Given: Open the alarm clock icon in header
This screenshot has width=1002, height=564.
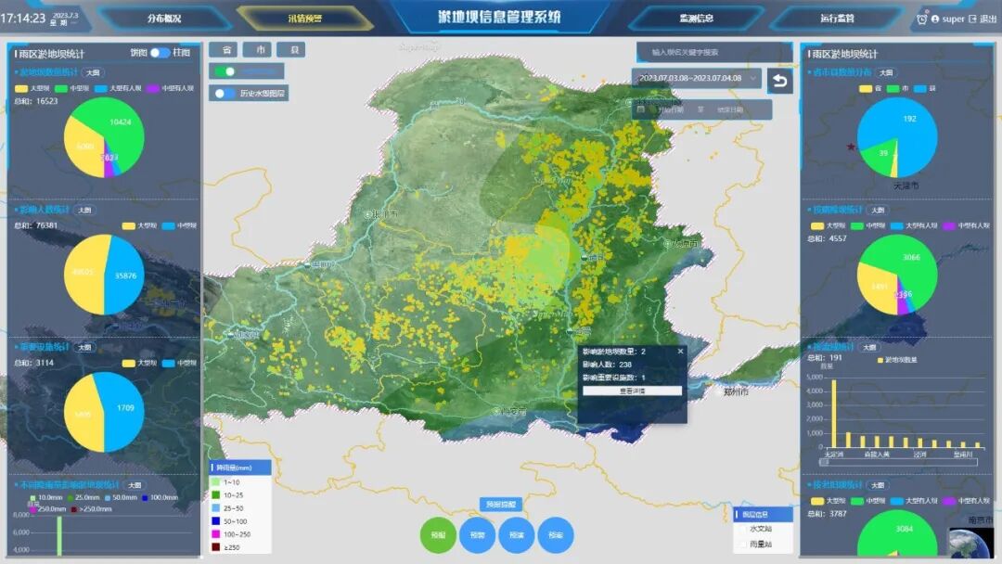Looking at the screenshot, I should coord(921,19).
